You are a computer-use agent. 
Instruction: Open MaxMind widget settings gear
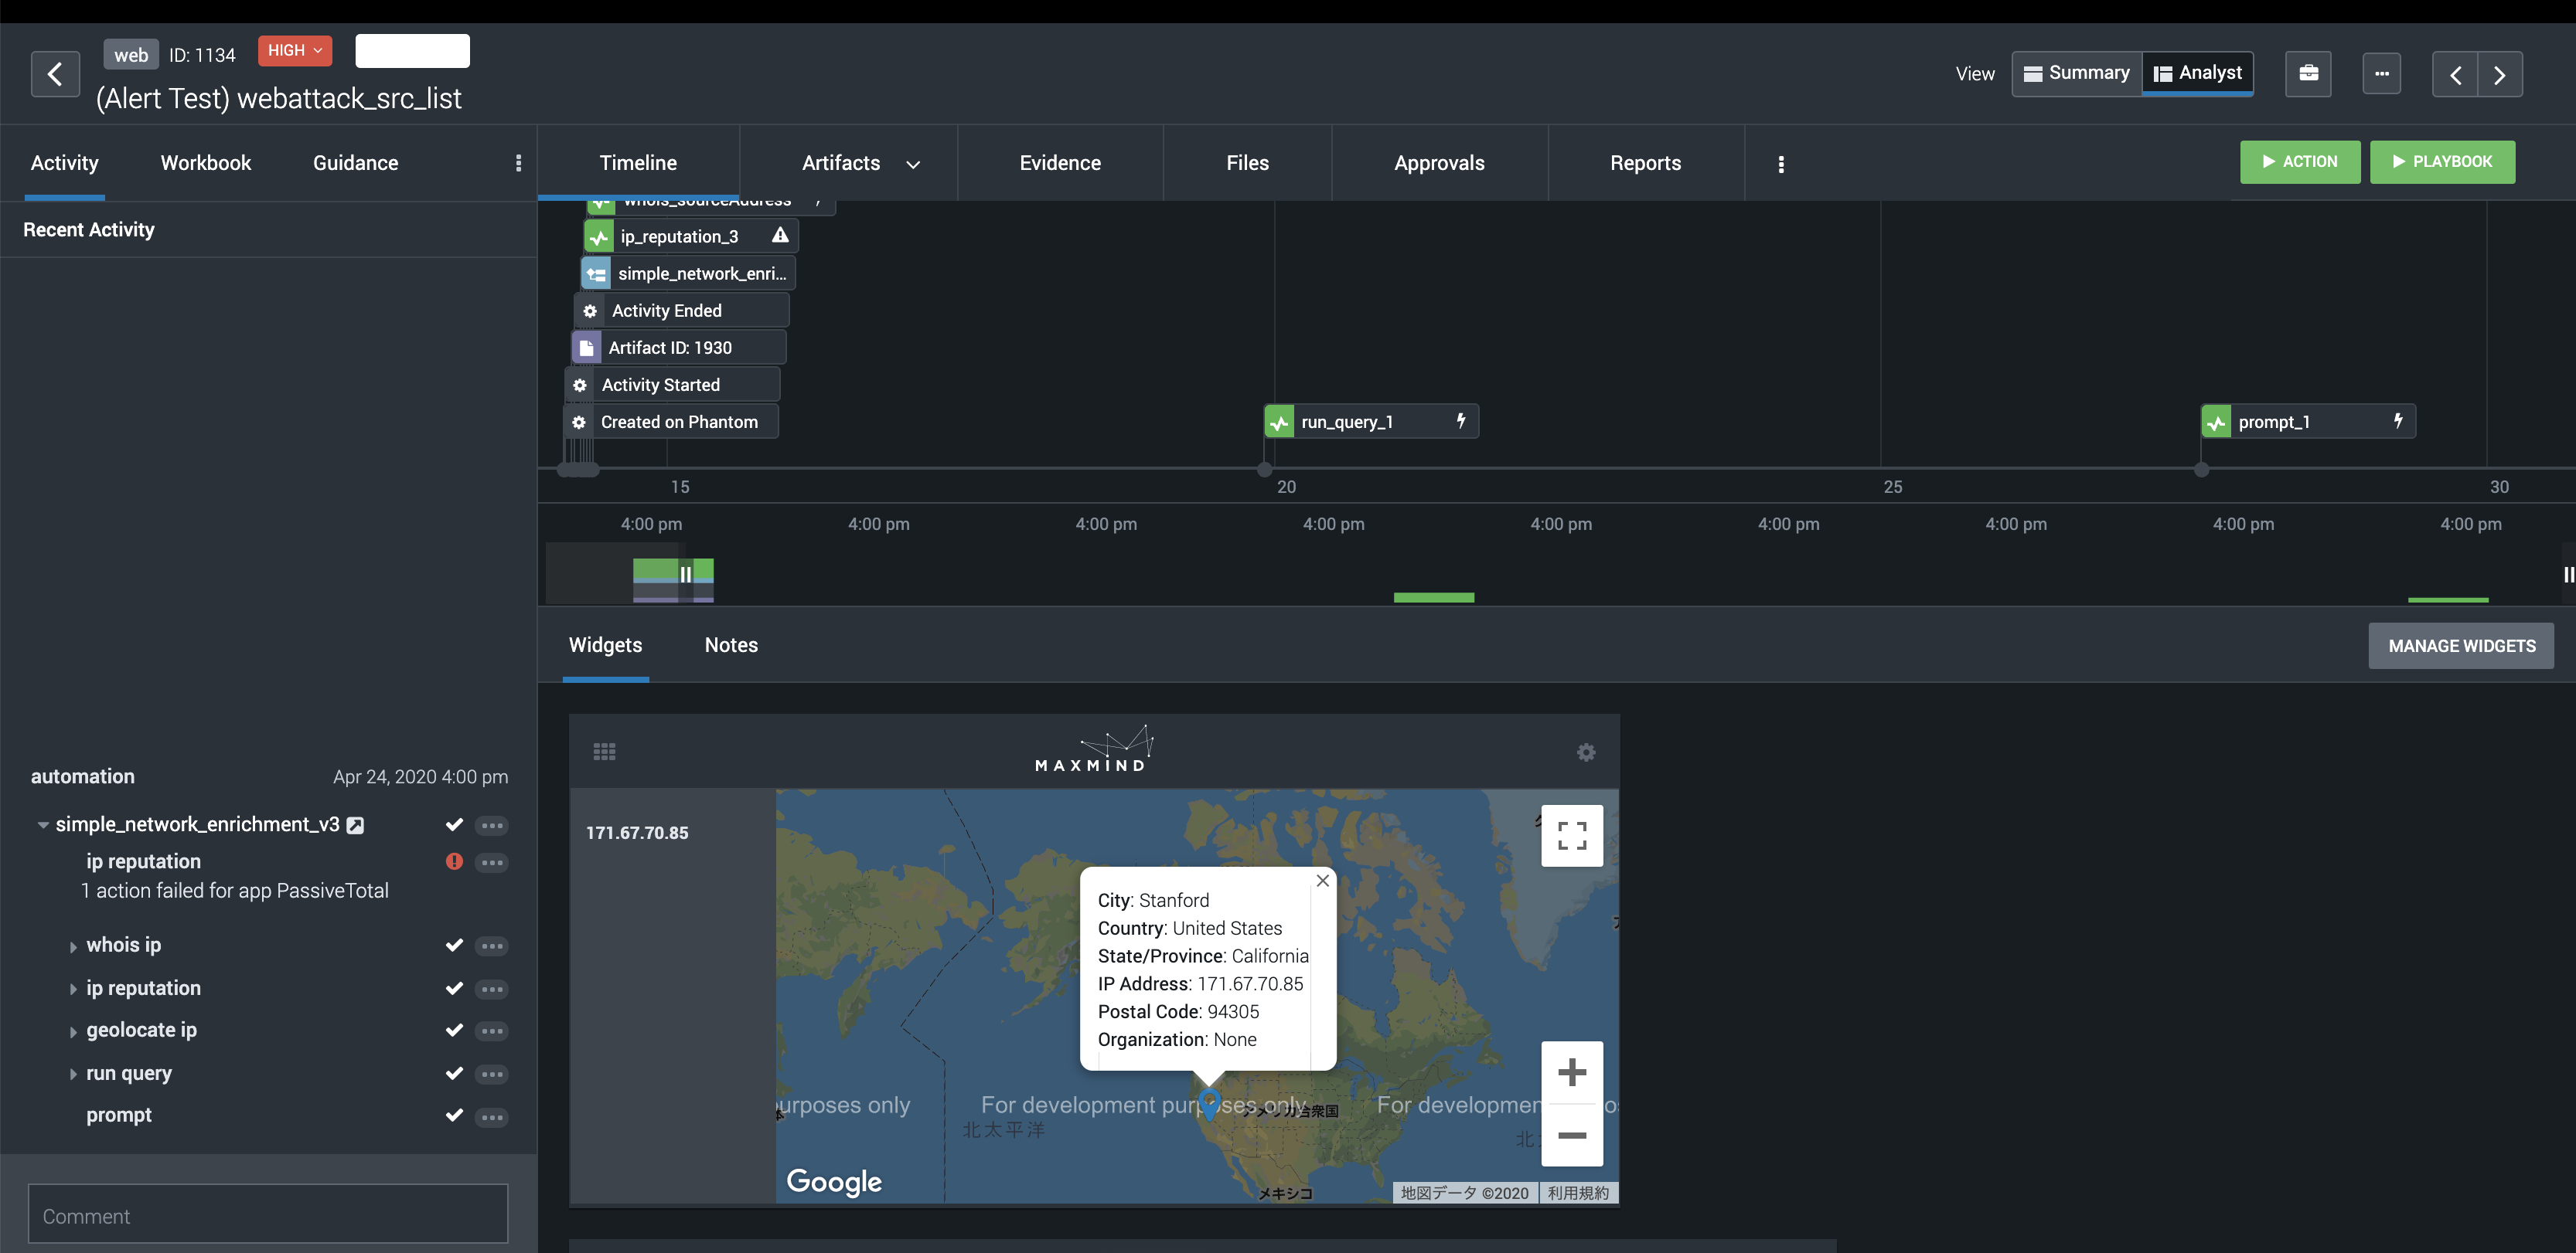click(x=1586, y=752)
